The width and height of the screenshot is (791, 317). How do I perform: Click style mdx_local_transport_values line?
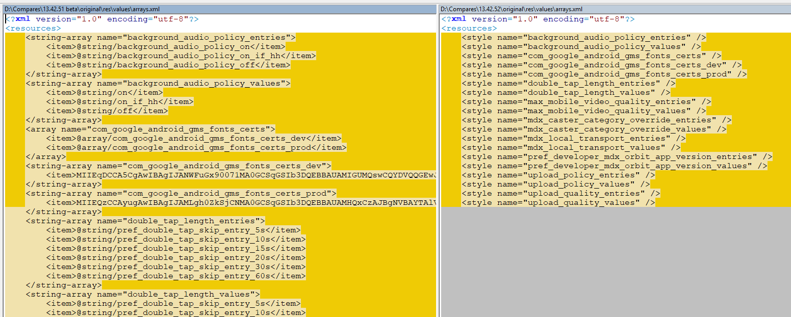pos(571,147)
